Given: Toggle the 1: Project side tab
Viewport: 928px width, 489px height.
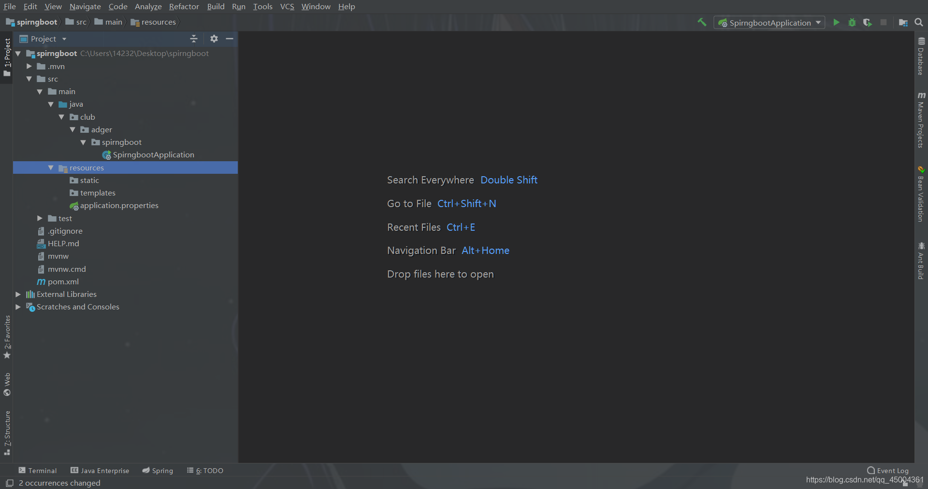Looking at the screenshot, I should 7,57.
